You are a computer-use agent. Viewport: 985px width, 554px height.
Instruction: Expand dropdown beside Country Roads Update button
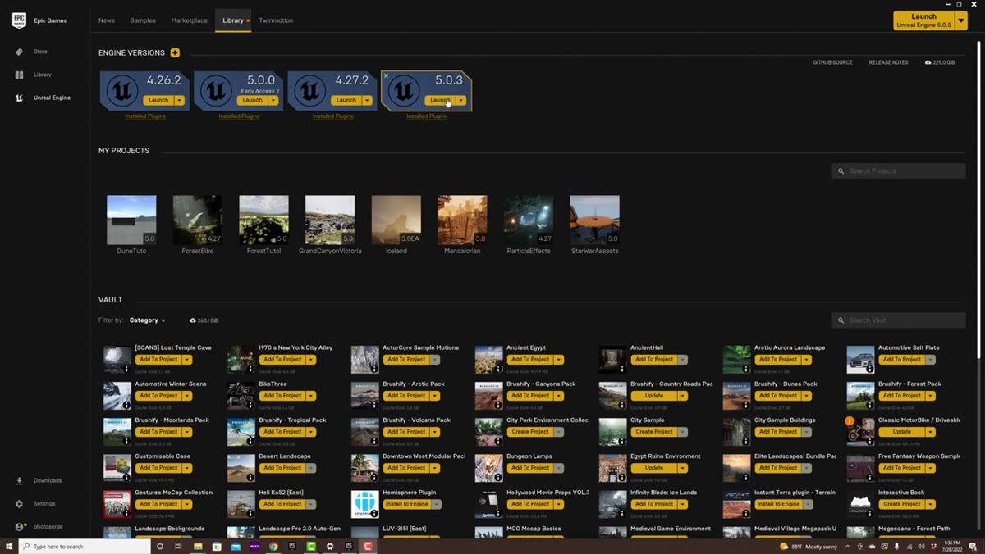[683, 395]
